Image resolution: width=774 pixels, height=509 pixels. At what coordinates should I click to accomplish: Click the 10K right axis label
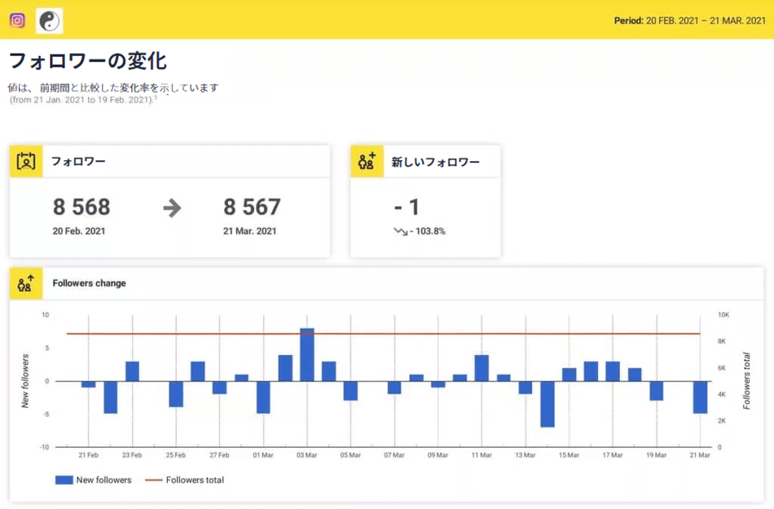click(723, 315)
